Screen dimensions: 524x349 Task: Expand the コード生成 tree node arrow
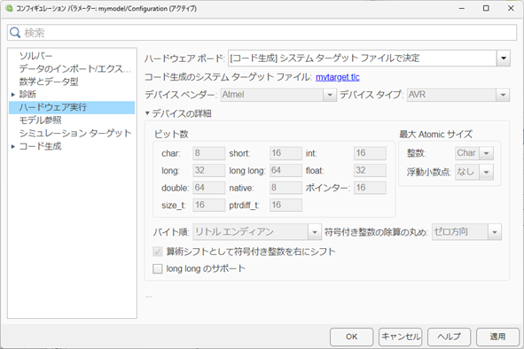(x=13, y=146)
